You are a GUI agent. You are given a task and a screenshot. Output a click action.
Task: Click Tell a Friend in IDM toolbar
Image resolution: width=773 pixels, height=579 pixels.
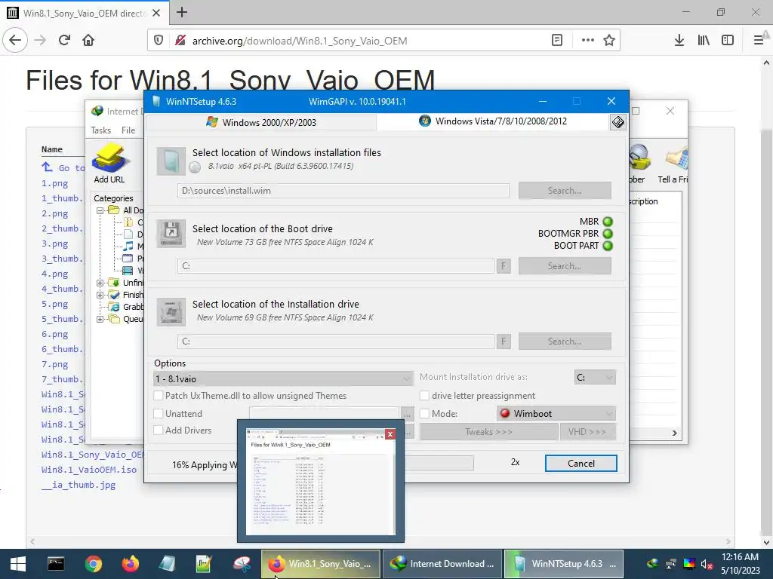point(673,165)
